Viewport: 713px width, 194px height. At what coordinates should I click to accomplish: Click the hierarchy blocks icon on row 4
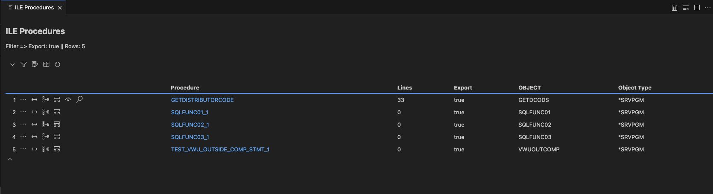click(57, 137)
